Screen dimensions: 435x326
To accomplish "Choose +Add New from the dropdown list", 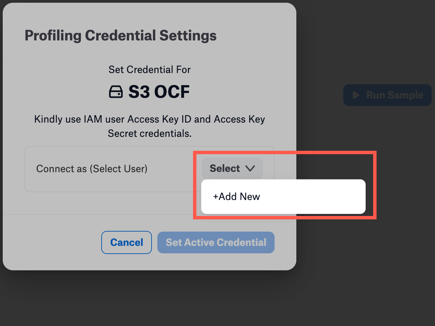I will (237, 197).
